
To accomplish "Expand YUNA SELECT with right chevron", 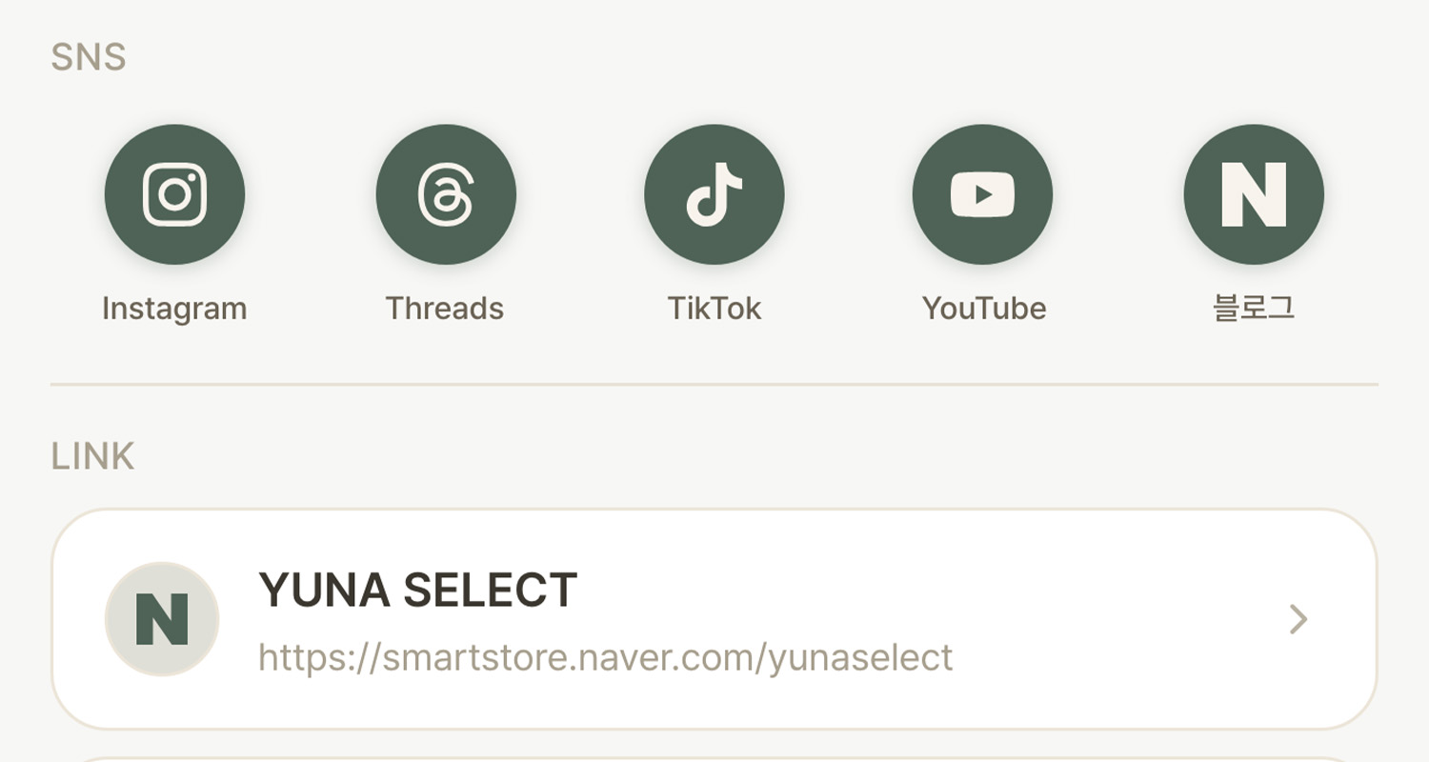I will click(x=1298, y=619).
